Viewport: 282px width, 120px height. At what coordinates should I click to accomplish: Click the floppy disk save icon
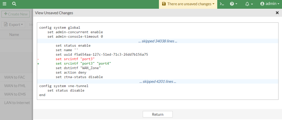point(164,4)
